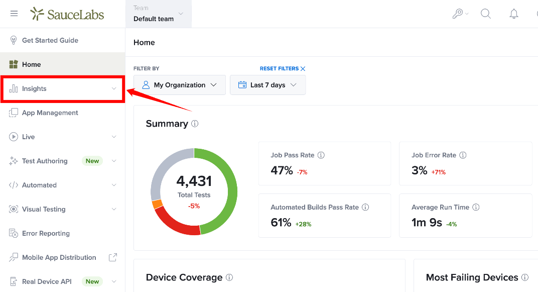This screenshot has width=538, height=292.
Task: Click the Summary info icon
Action: click(195, 124)
